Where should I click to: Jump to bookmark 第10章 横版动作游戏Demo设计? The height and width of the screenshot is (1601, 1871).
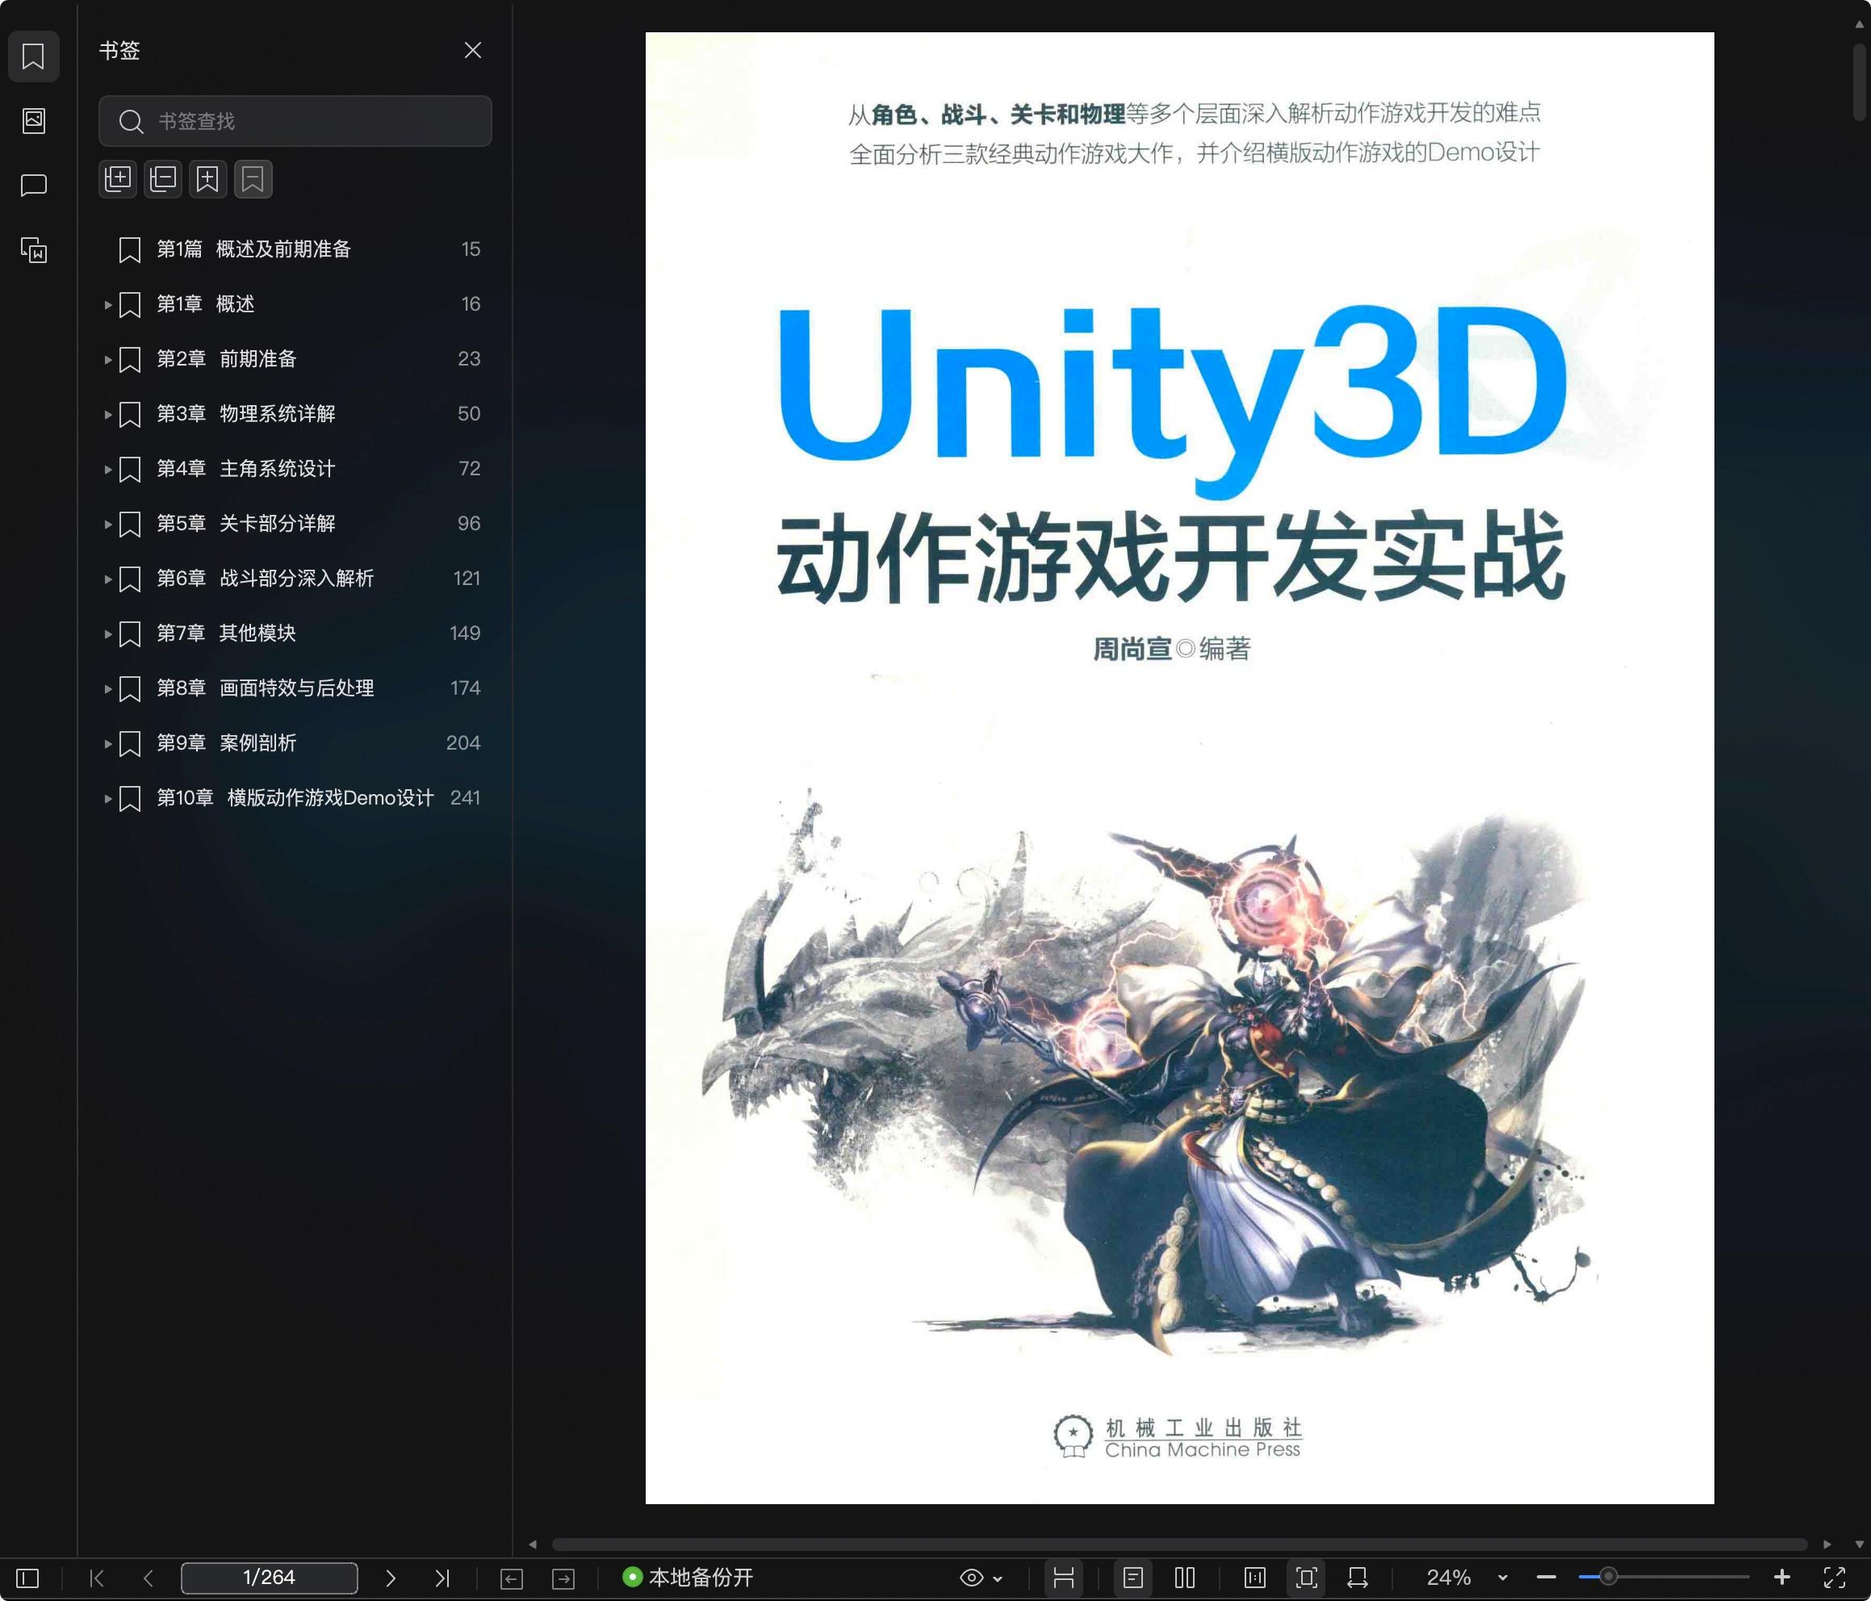click(x=295, y=798)
